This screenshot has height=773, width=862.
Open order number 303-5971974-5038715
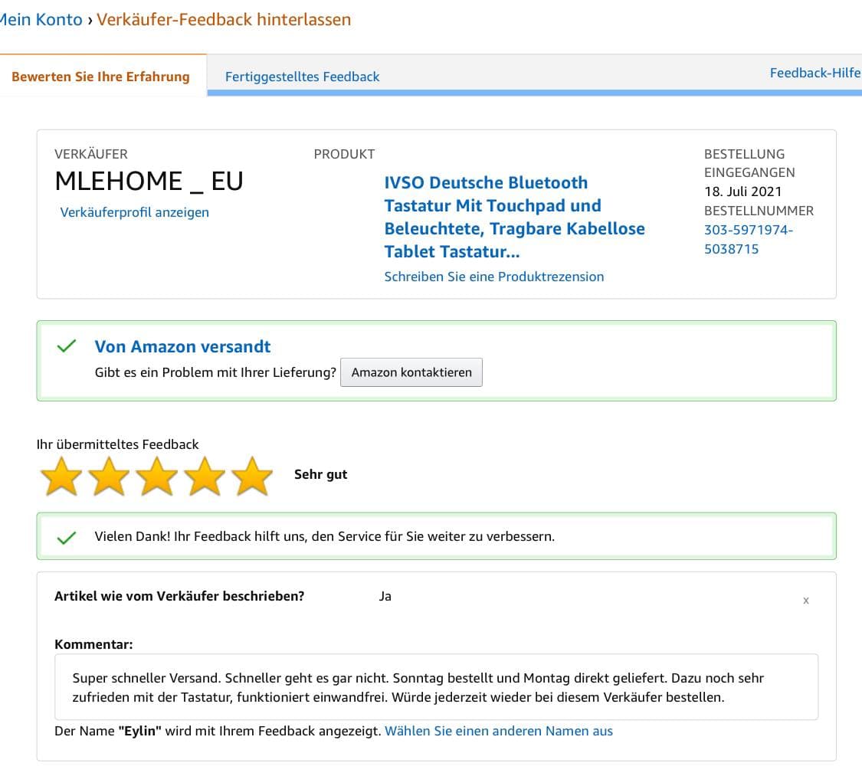tap(748, 239)
